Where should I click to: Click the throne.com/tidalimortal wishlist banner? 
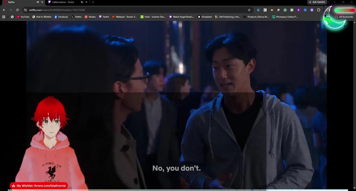click(x=39, y=186)
